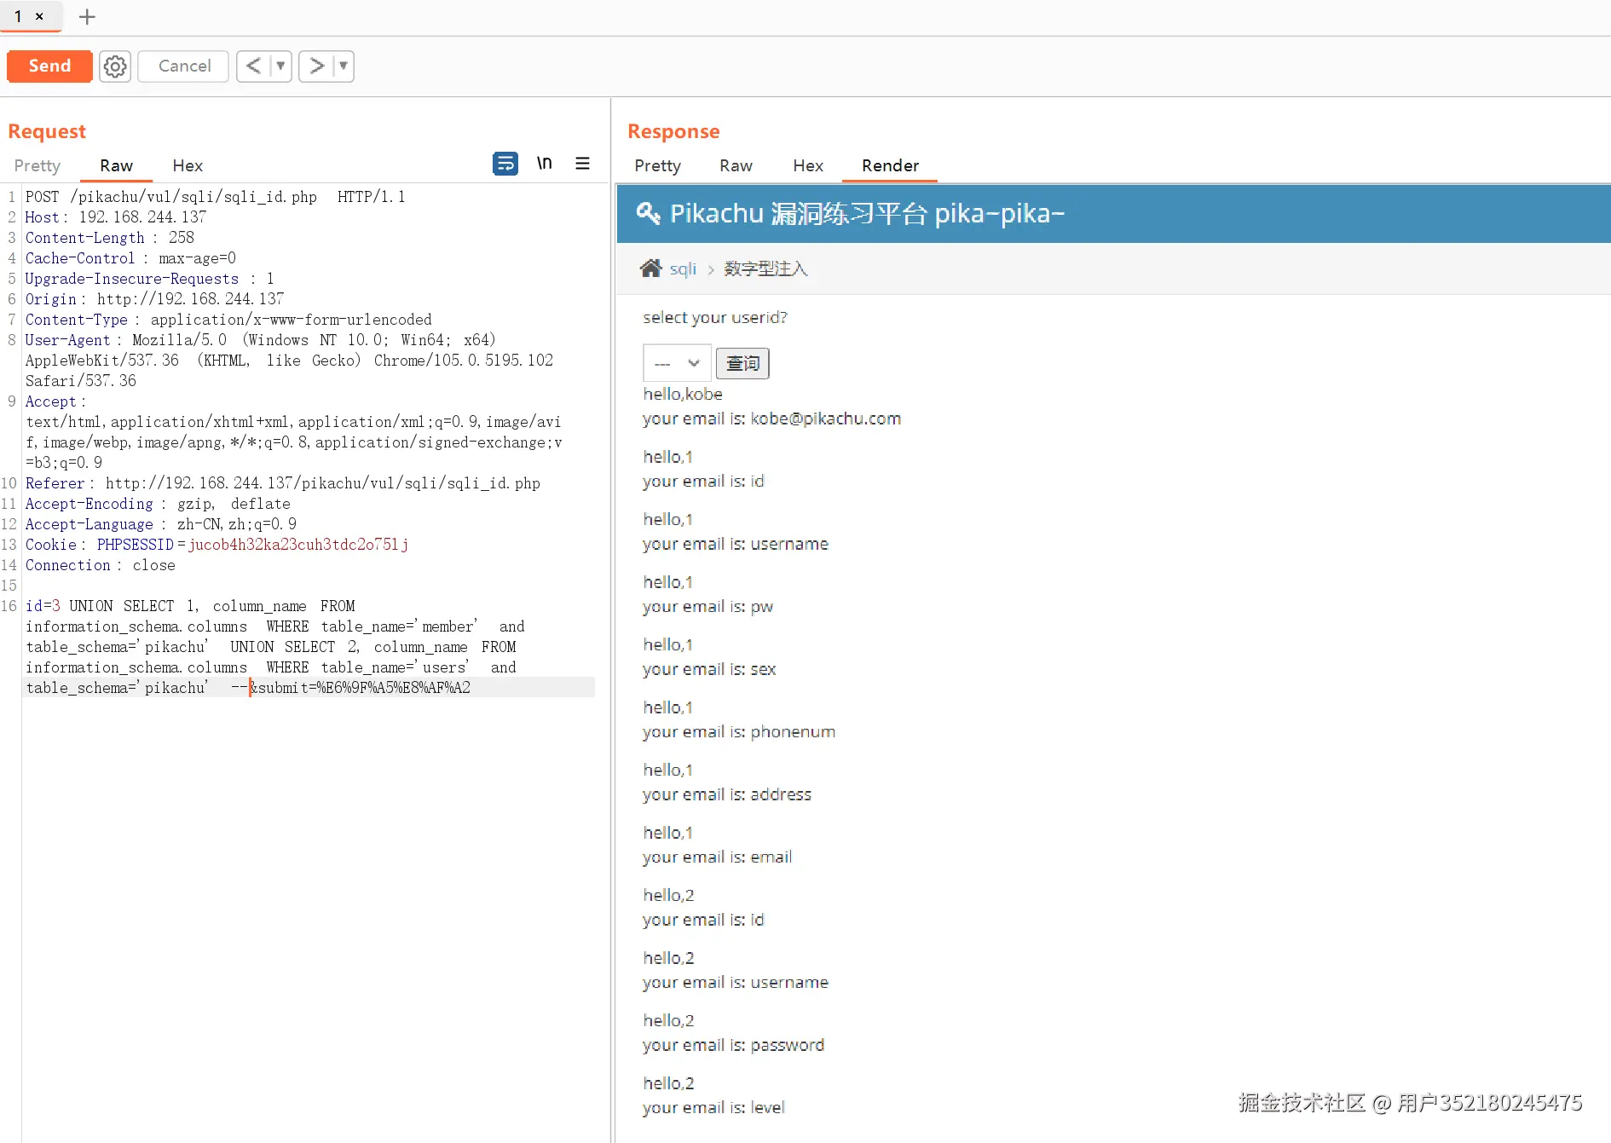Viewport: 1611px width, 1143px height.
Task: Switch Request view to Pretty
Action: 38,165
